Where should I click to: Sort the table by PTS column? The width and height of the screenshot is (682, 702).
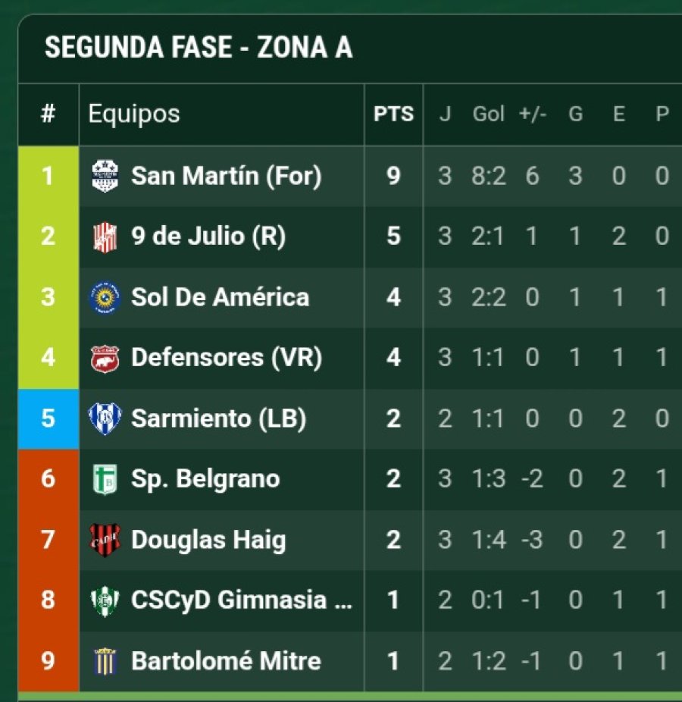click(x=394, y=114)
